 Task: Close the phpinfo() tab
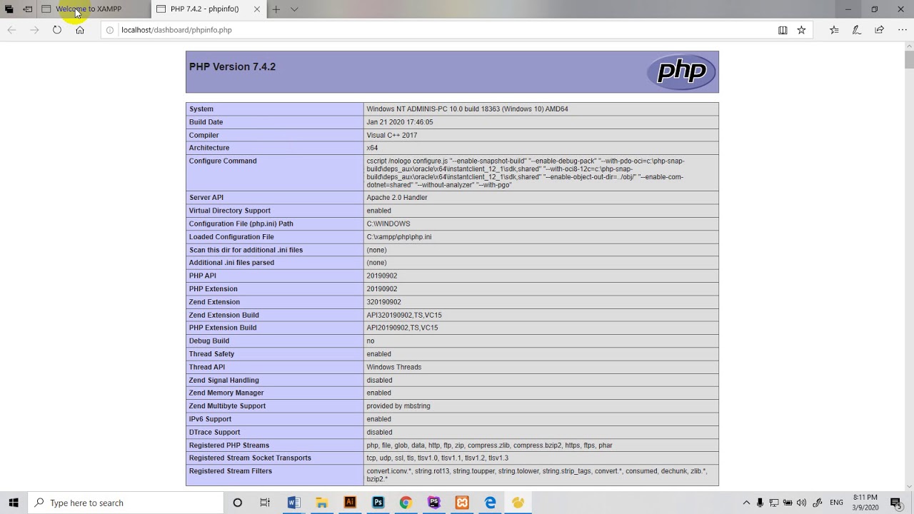pyautogui.click(x=256, y=9)
